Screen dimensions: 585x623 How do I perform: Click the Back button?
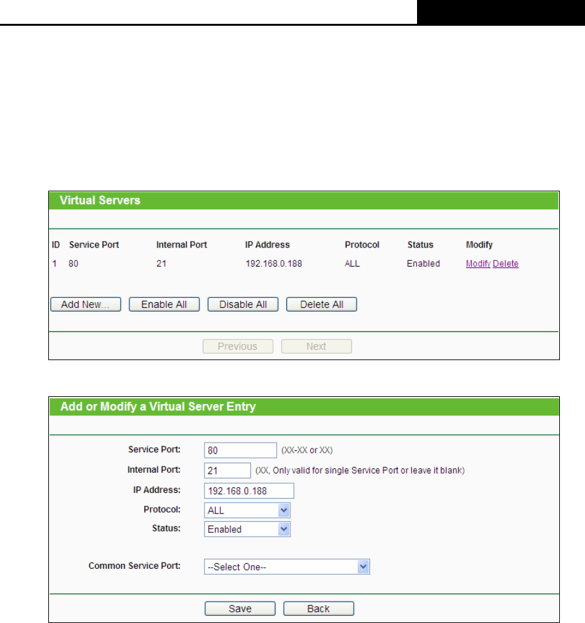point(319,608)
